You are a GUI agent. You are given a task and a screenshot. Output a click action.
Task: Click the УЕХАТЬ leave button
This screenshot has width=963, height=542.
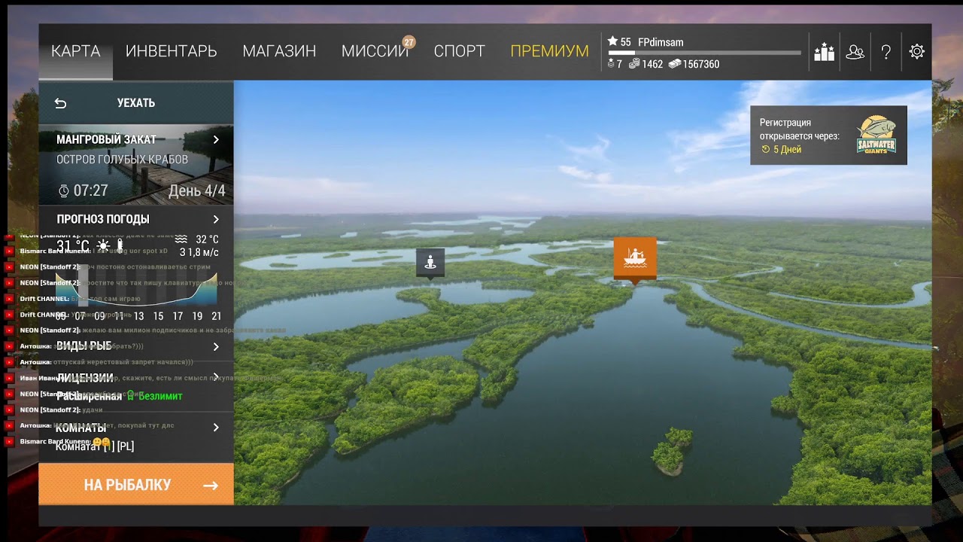click(136, 103)
